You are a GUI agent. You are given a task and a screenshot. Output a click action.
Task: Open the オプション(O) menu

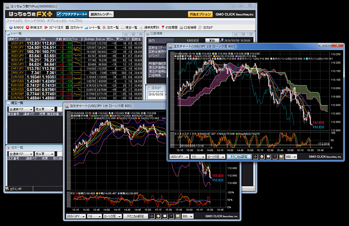56,21
